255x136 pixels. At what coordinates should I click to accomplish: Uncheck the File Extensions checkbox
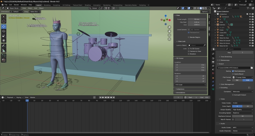[233, 71]
